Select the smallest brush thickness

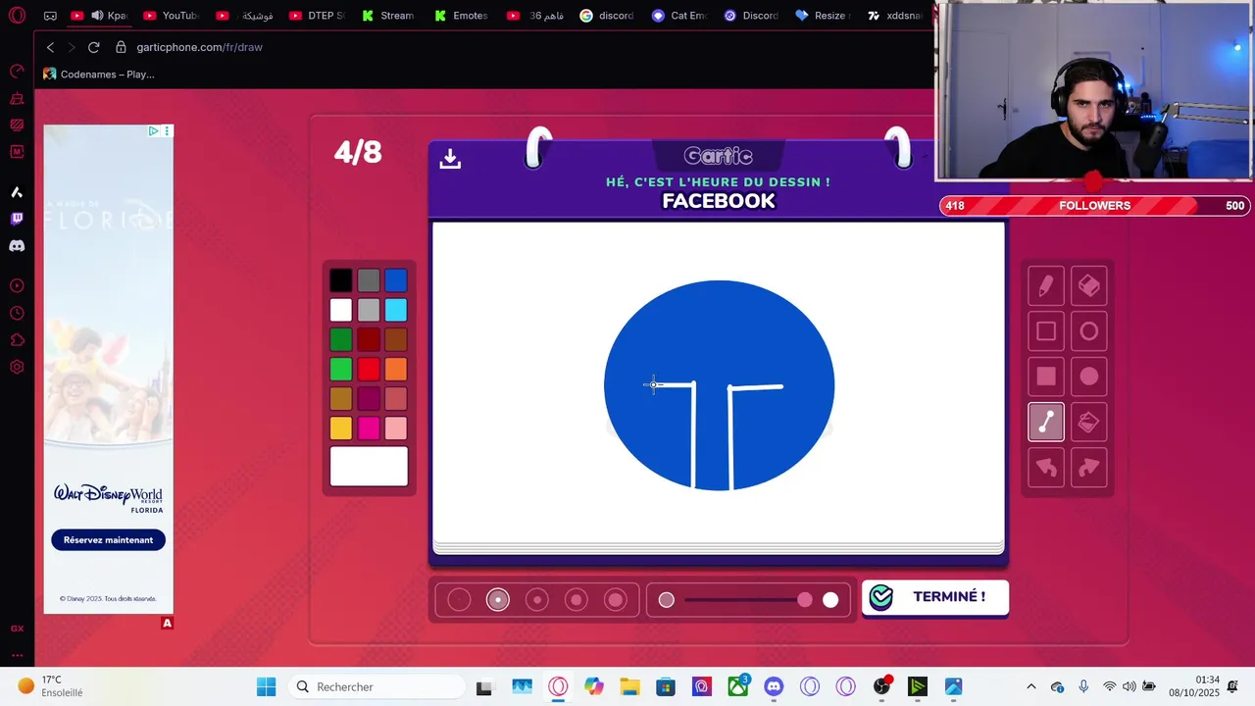[459, 600]
